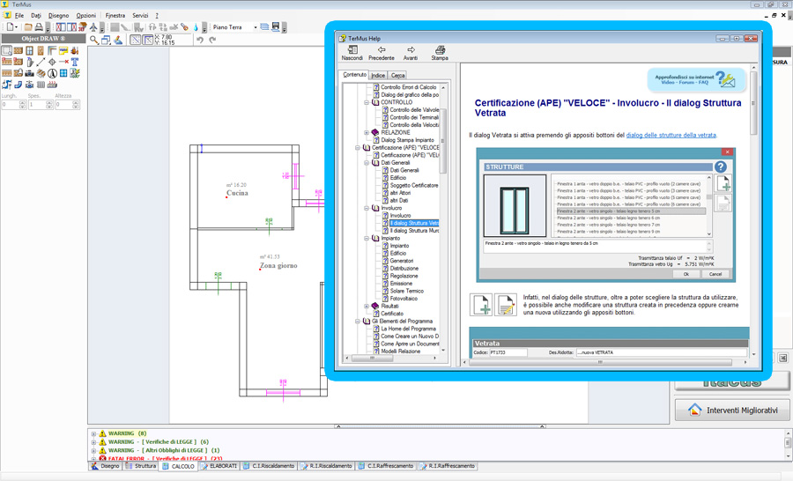Click Stampa print icon in Help
The width and height of the screenshot is (793, 481).
440,53
